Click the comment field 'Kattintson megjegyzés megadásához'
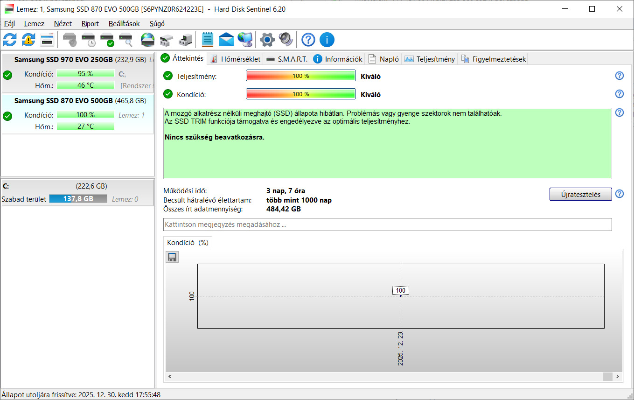634x400 pixels. click(387, 225)
